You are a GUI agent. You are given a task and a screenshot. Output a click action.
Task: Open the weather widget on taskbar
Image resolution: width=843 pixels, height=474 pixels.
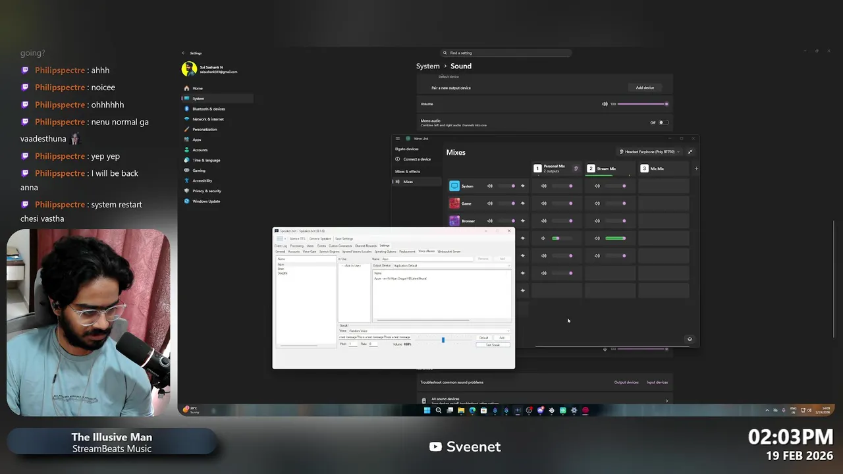coord(191,409)
